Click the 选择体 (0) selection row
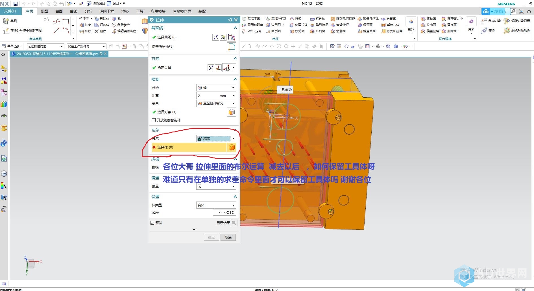 coord(189,147)
